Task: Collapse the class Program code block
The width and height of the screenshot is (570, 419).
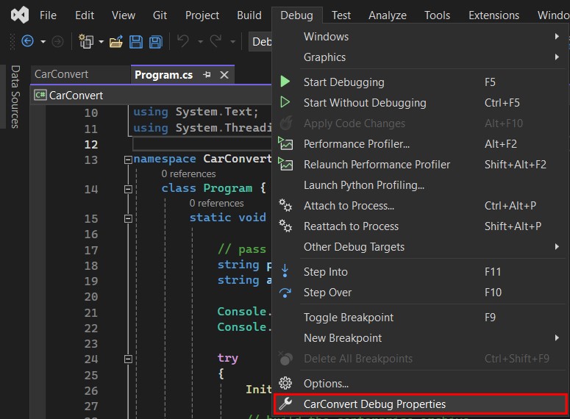Action: pos(128,189)
